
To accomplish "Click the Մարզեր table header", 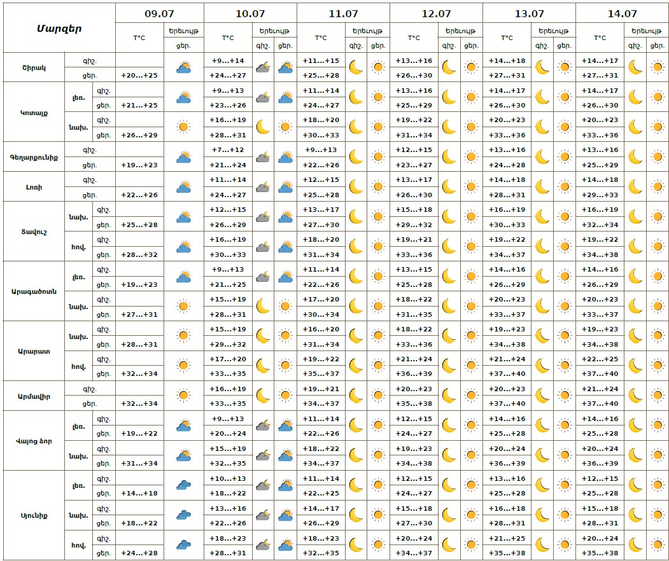I will coord(59,29).
